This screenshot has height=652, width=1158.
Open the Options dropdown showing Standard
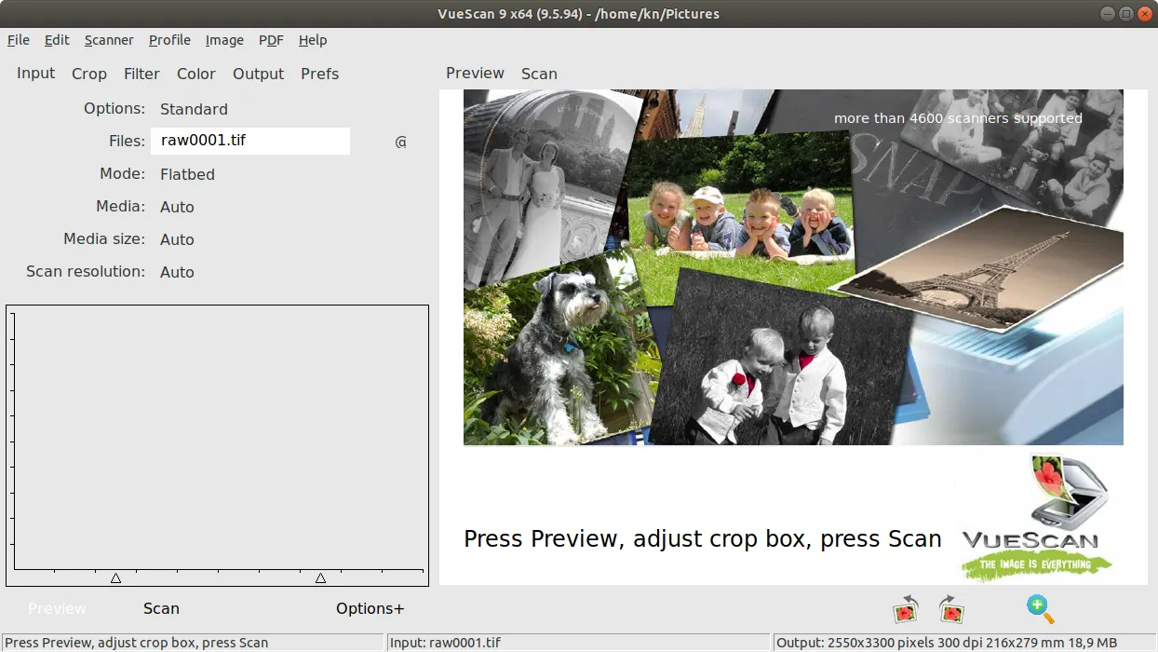pos(194,109)
